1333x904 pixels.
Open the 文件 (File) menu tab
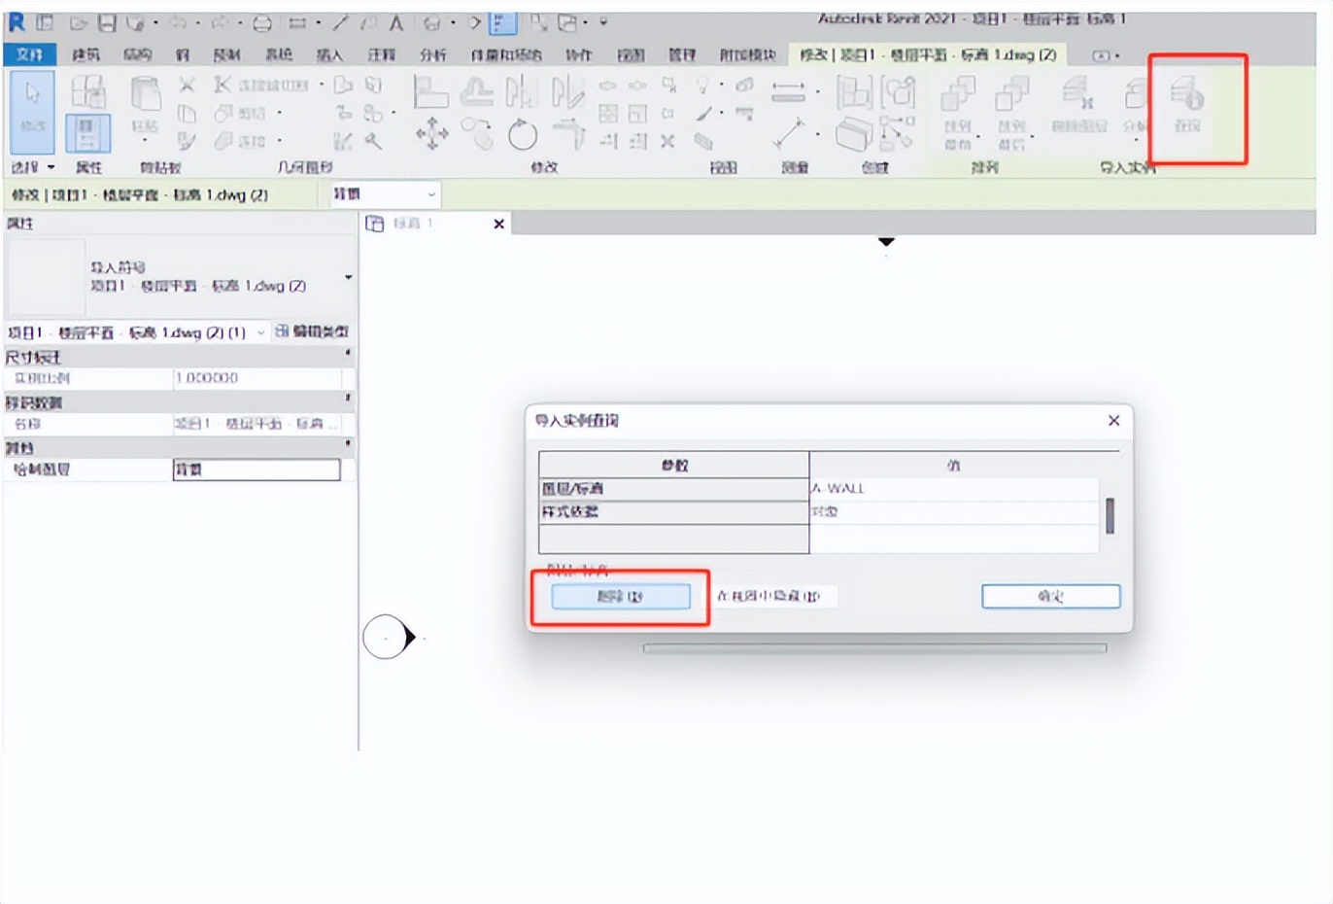click(29, 54)
